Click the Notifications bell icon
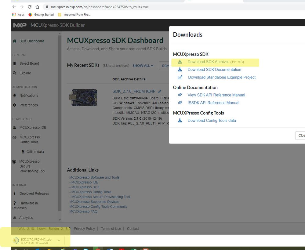The width and height of the screenshot is (305, 250). tap(14, 95)
